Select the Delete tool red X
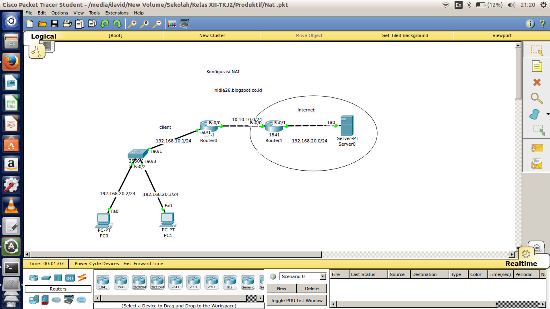This screenshot has width=550, height=309. (x=536, y=82)
